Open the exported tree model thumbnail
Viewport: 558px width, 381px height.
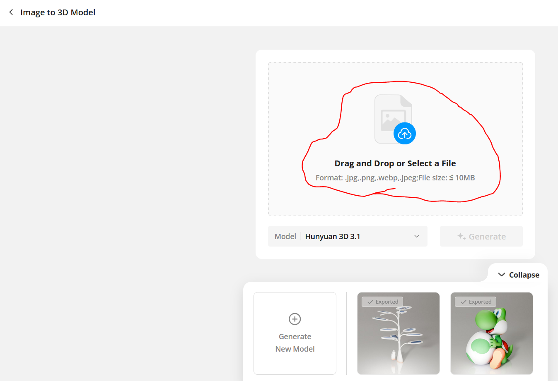pos(399,333)
